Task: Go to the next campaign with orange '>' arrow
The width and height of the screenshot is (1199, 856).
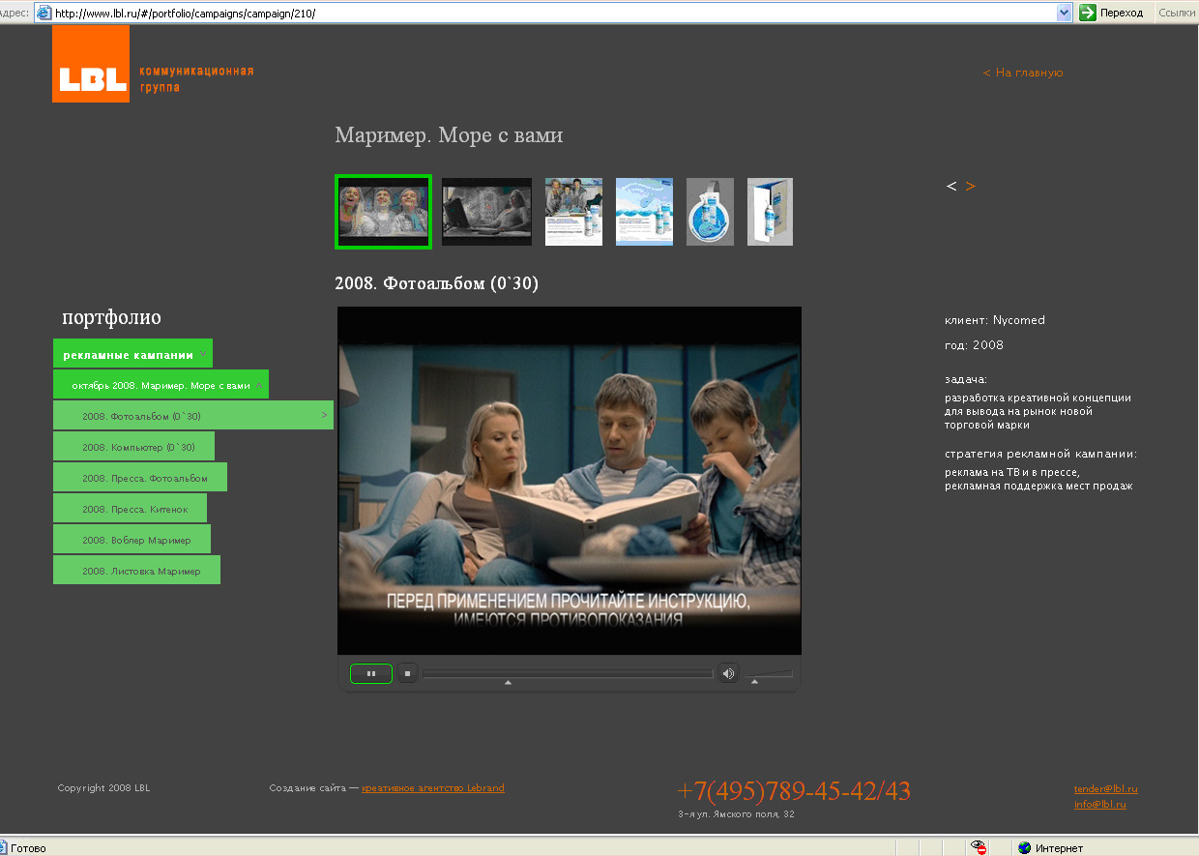Action: point(970,186)
